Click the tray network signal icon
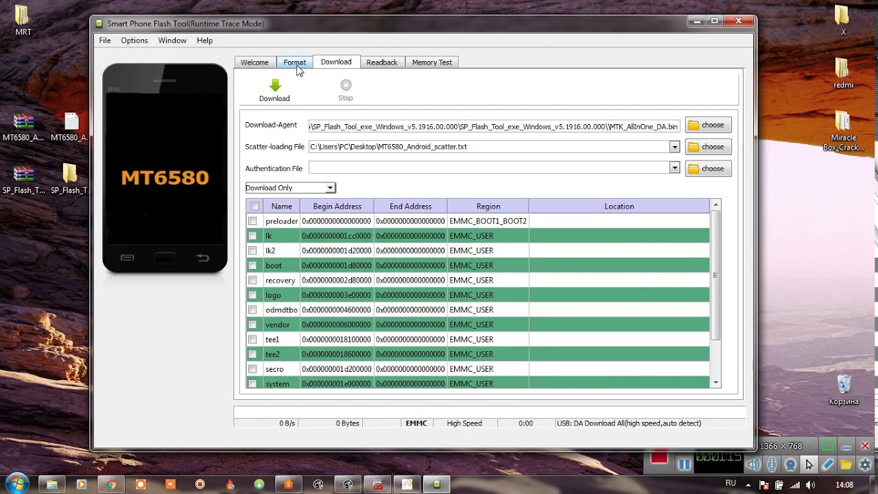 (x=794, y=484)
